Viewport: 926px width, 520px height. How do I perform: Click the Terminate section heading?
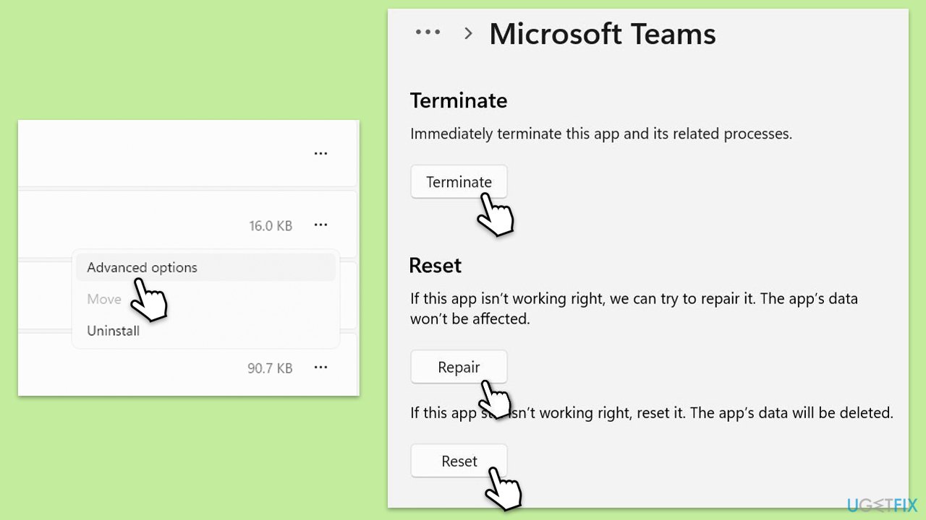[x=459, y=100]
